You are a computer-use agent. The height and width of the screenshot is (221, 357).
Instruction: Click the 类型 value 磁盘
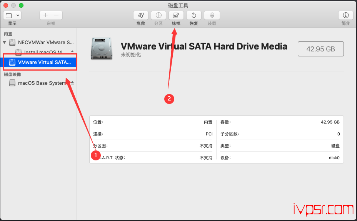(335, 146)
